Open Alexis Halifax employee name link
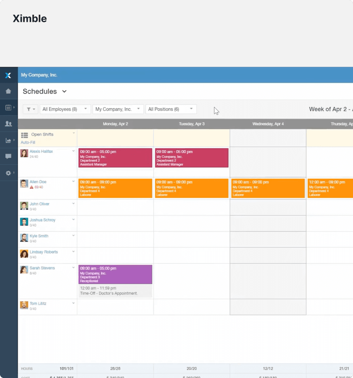353x378 pixels. click(x=41, y=151)
